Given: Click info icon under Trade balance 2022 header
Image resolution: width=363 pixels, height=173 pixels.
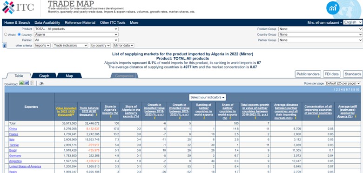Looking at the screenshot, I should pos(96,115).
